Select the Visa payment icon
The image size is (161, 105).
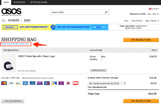(x=11, y=83)
